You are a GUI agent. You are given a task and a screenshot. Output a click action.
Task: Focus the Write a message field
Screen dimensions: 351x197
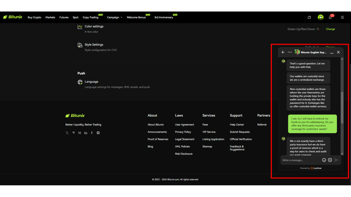300,160
